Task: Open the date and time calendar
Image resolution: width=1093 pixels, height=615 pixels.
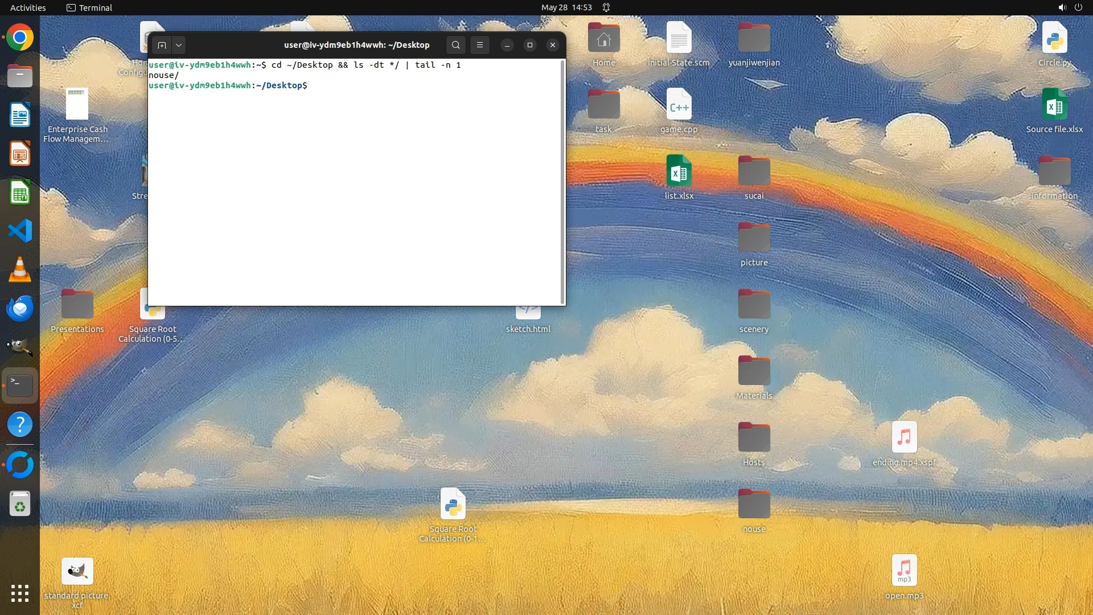Action: click(566, 7)
